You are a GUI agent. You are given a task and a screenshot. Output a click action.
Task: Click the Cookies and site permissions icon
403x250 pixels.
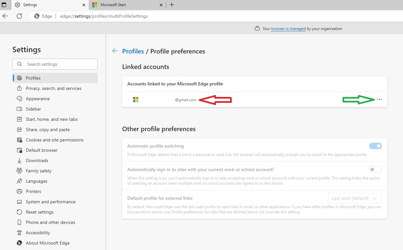(x=19, y=140)
